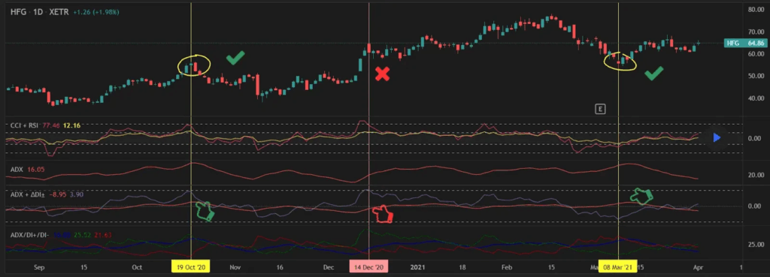Viewport: 770px width, 277px height.
Task: Click the Nov label on time axis
Action: (x=235, y=268)
